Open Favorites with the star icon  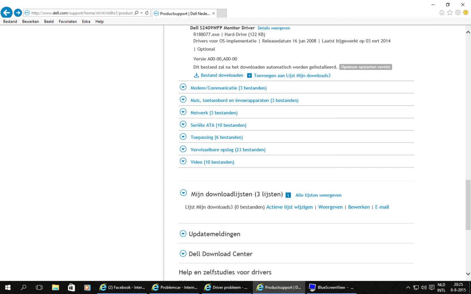(450, 13)
